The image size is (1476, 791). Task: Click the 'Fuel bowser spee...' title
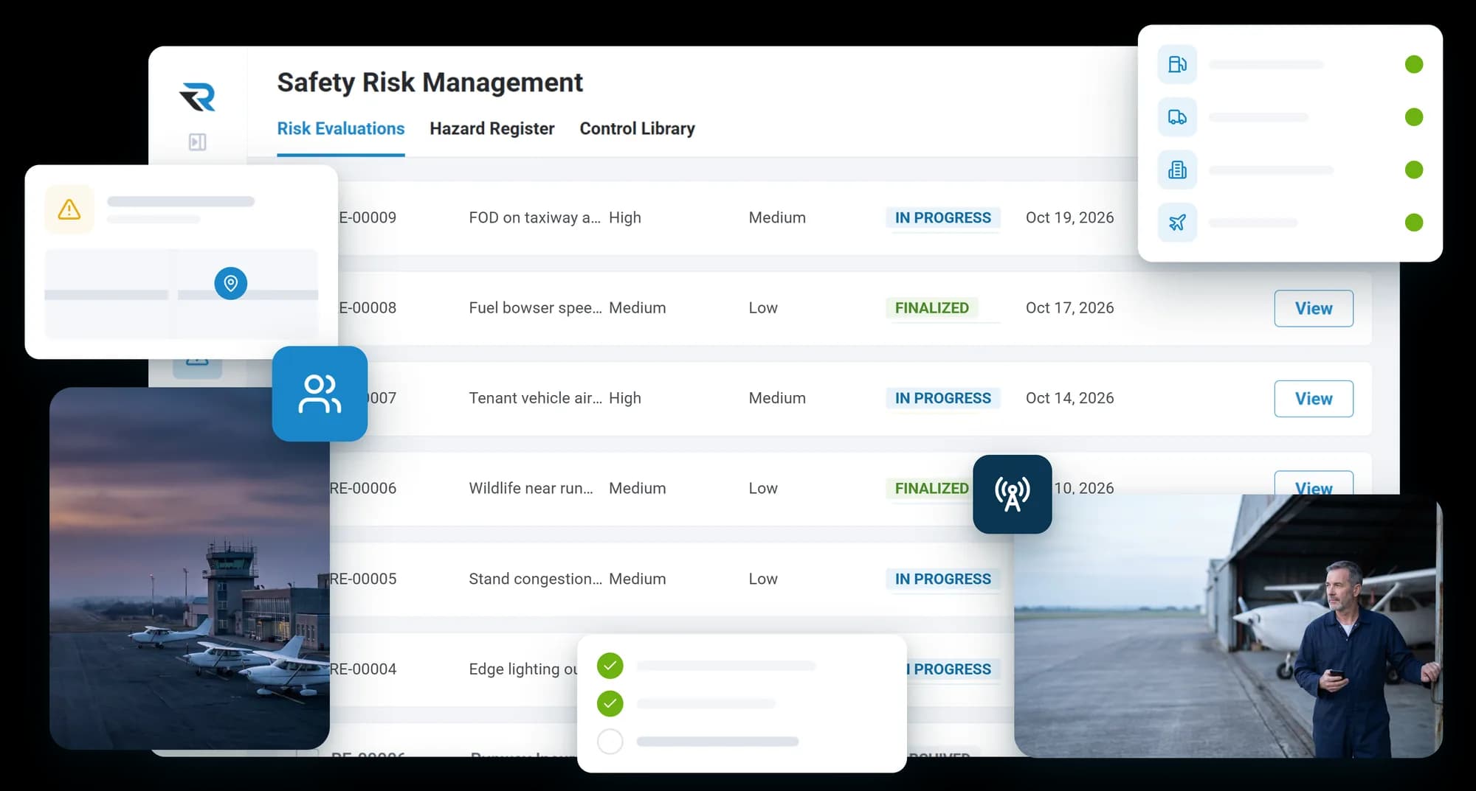[x=535, y=307]
